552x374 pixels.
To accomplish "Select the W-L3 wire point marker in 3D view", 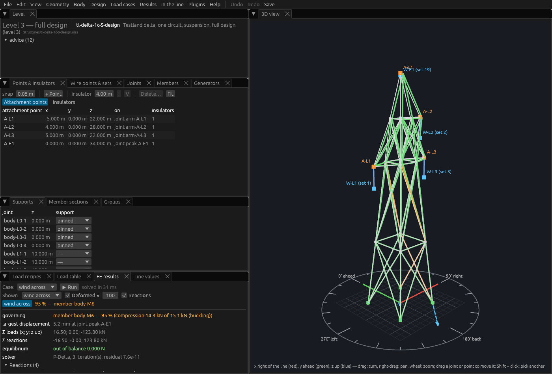I will [424, 178].
